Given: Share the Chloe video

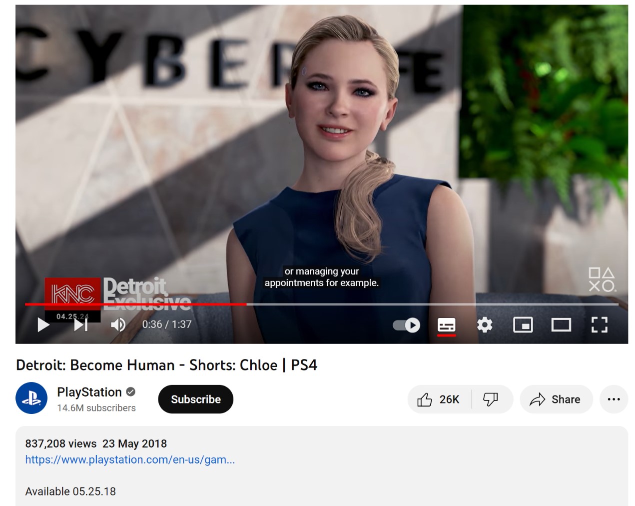Looking at the screenshot, I should (556, 399).
